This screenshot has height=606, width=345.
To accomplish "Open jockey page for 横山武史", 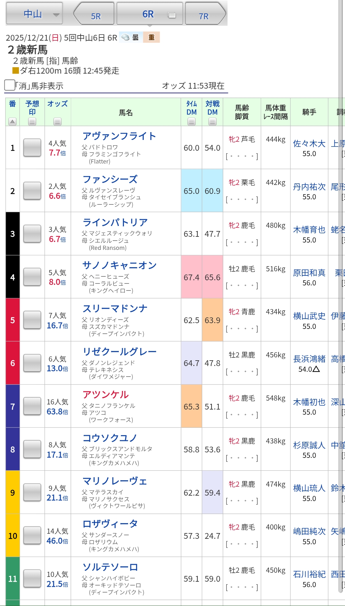I will pos(309,316).
